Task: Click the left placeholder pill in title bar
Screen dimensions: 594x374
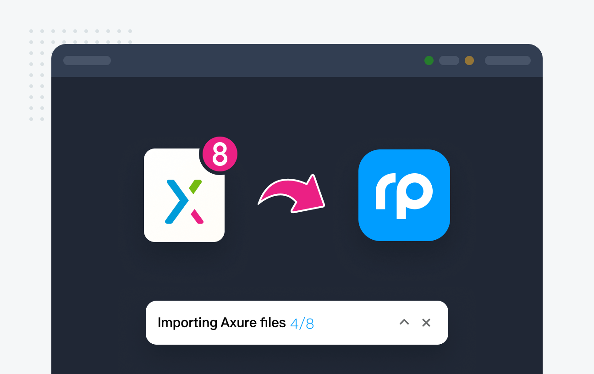Action: coord(87,60)
